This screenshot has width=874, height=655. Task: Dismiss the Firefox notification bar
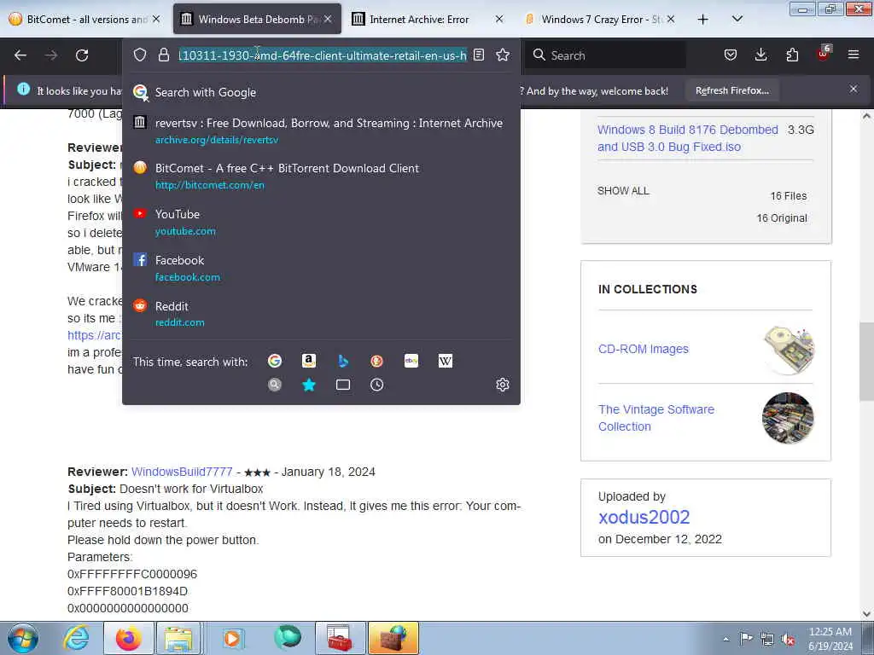click(854, 89)
